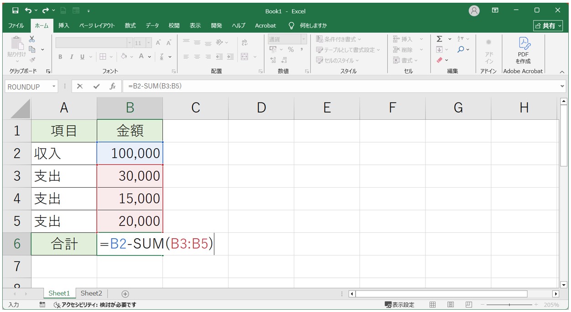Open the font size dropdown
Viewport: 571px width, 312px height.
149,43
